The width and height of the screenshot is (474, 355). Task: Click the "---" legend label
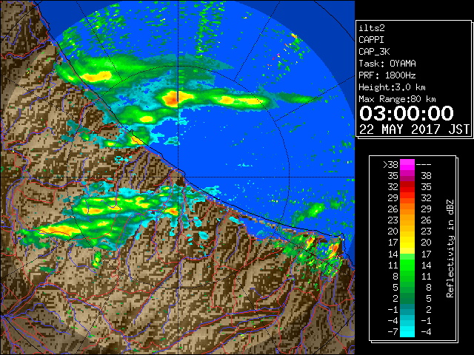pyautogui.click(x=424, y=164)
